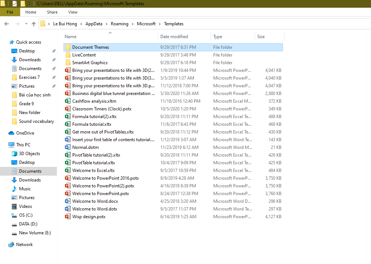Image resolution: width=371 pixels, height=264 pixels.
Task: Click the Classroom Timers (Clock).potx PowerPoint icon
Action: coord(68,109)
